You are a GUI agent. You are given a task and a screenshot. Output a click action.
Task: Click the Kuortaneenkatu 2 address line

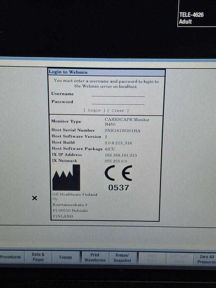point(70,204)
